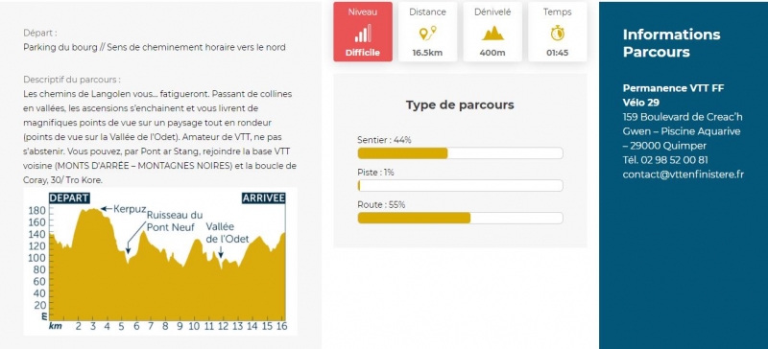The height and width of the screenshot is (349, 768).
Task: Click the Type de parcours heading
Action: (460, 105)
